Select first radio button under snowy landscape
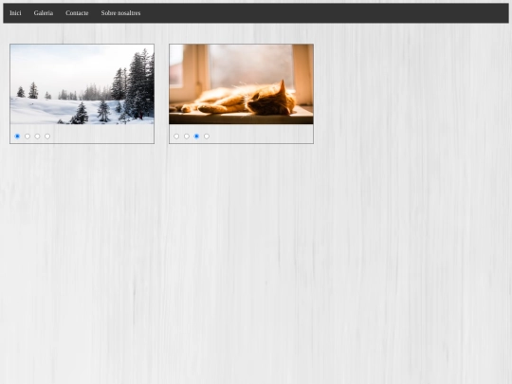The image size is (512, 384). coord(17,137)
